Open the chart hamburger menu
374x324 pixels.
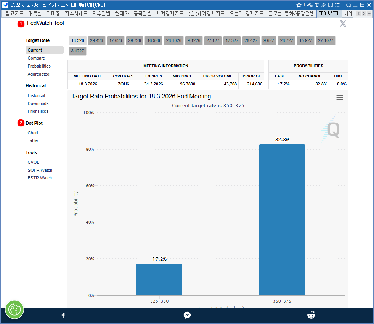(339, 97)
